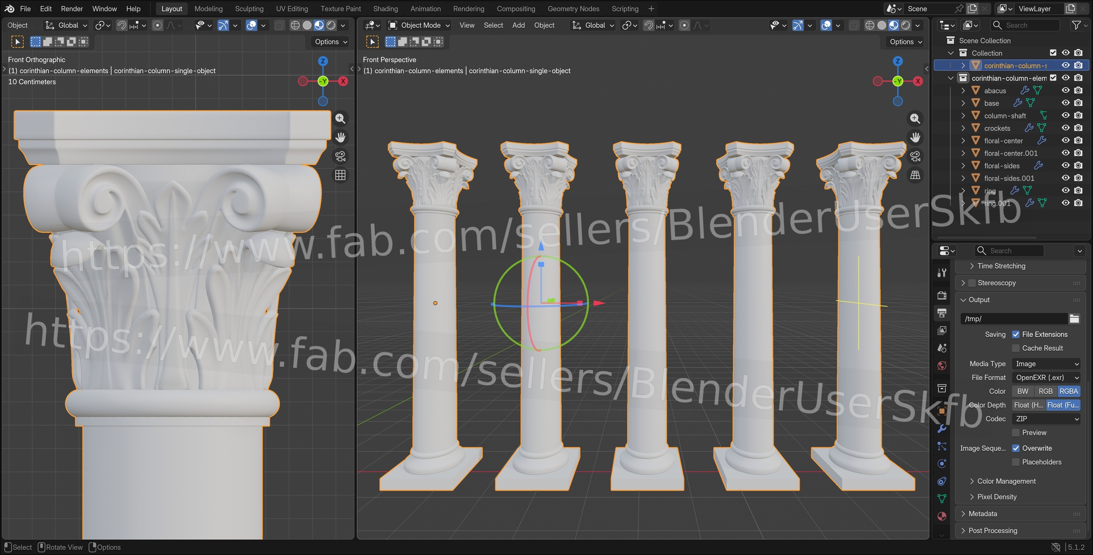Toggle camera view in right viewport
Image resolution: width=1093 pixels, height=555 pixels.
[x=915, y=156]
